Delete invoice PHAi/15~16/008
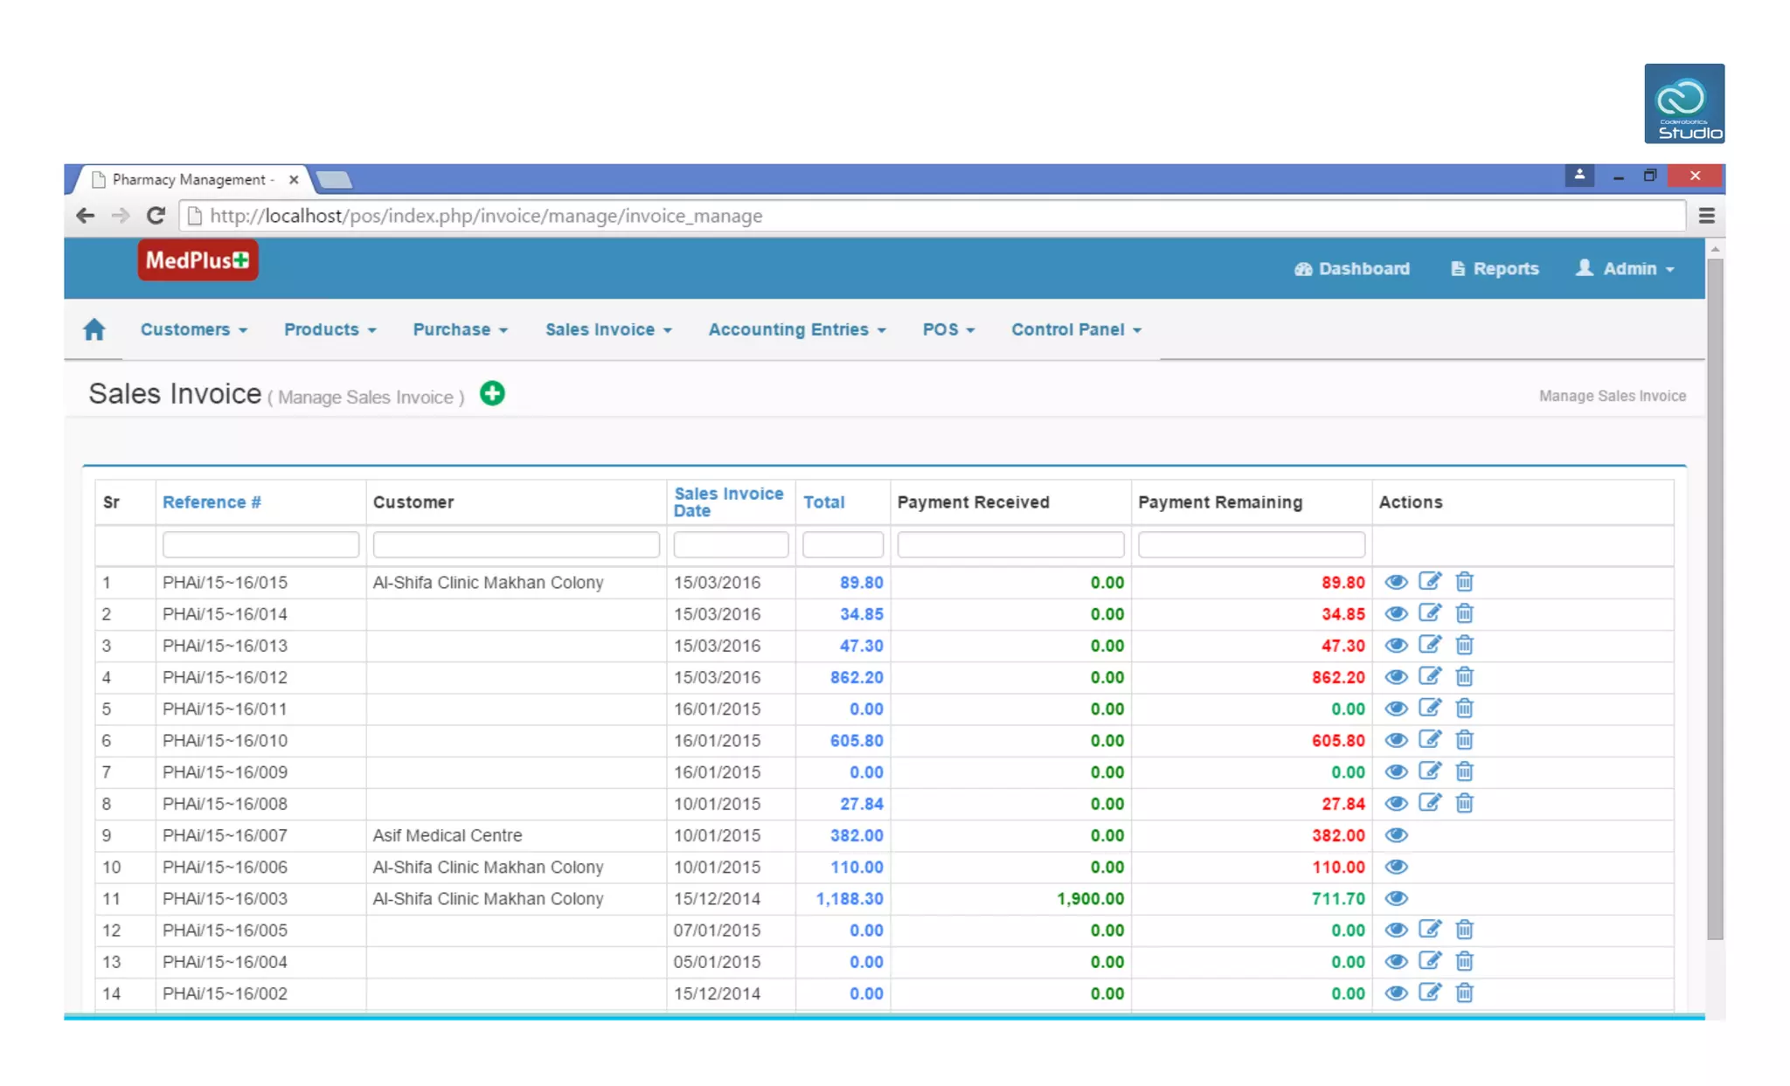This screenshot has height=1086, width=1790. tap(1465, 803)
